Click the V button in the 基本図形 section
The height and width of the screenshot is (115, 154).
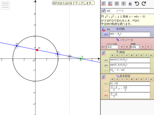(x=127, y=79)
